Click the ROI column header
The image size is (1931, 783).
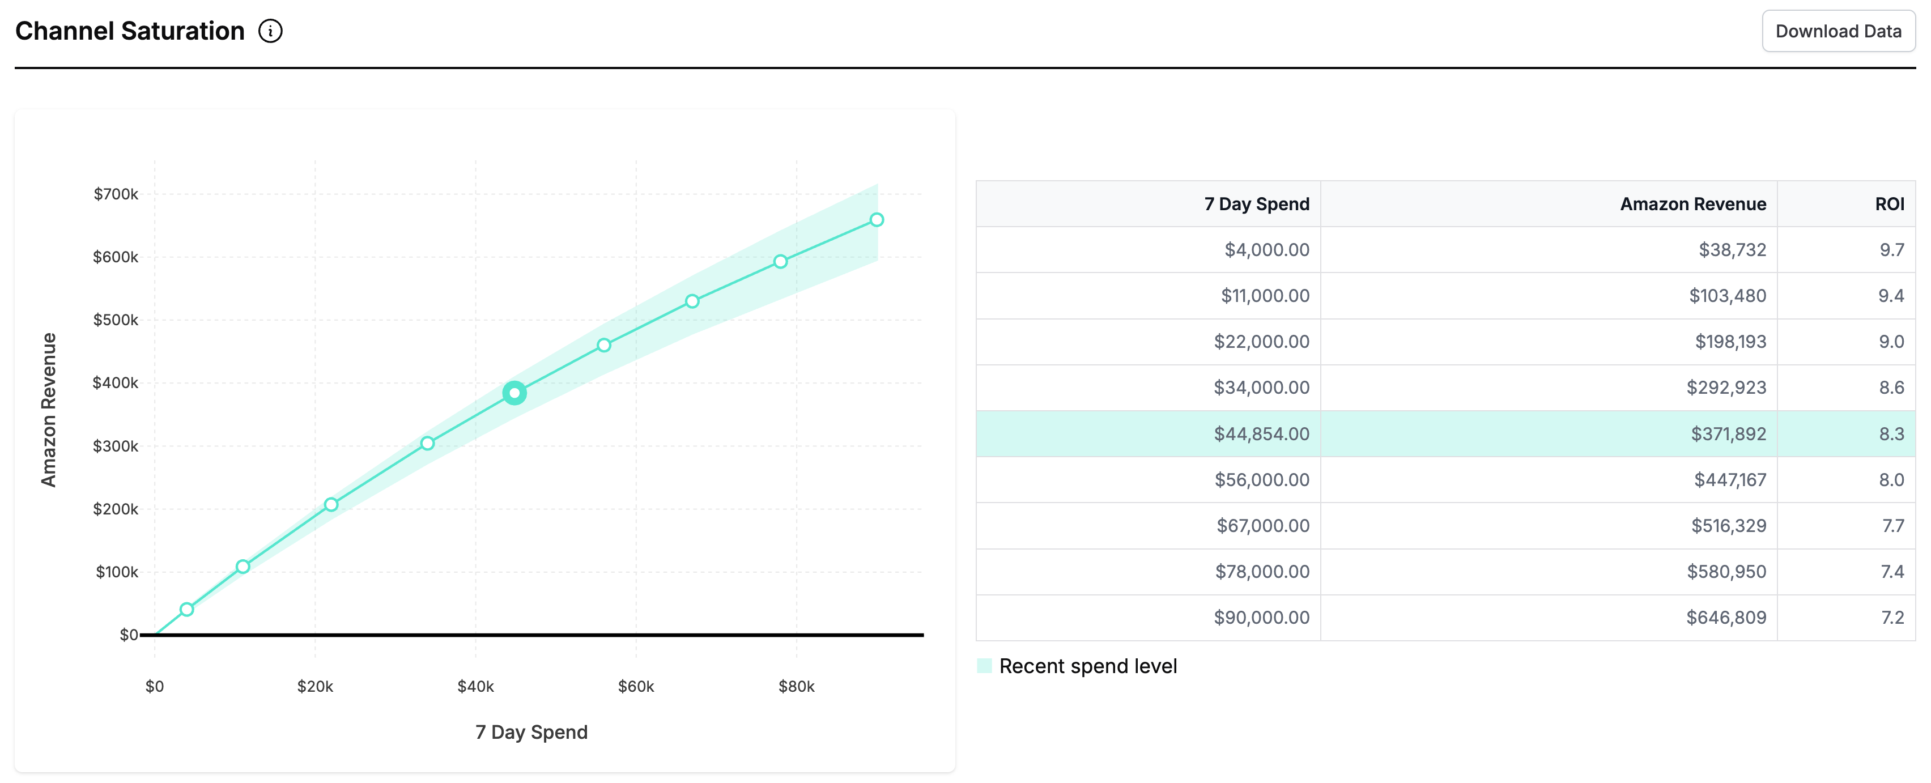tap(1889, 204)
